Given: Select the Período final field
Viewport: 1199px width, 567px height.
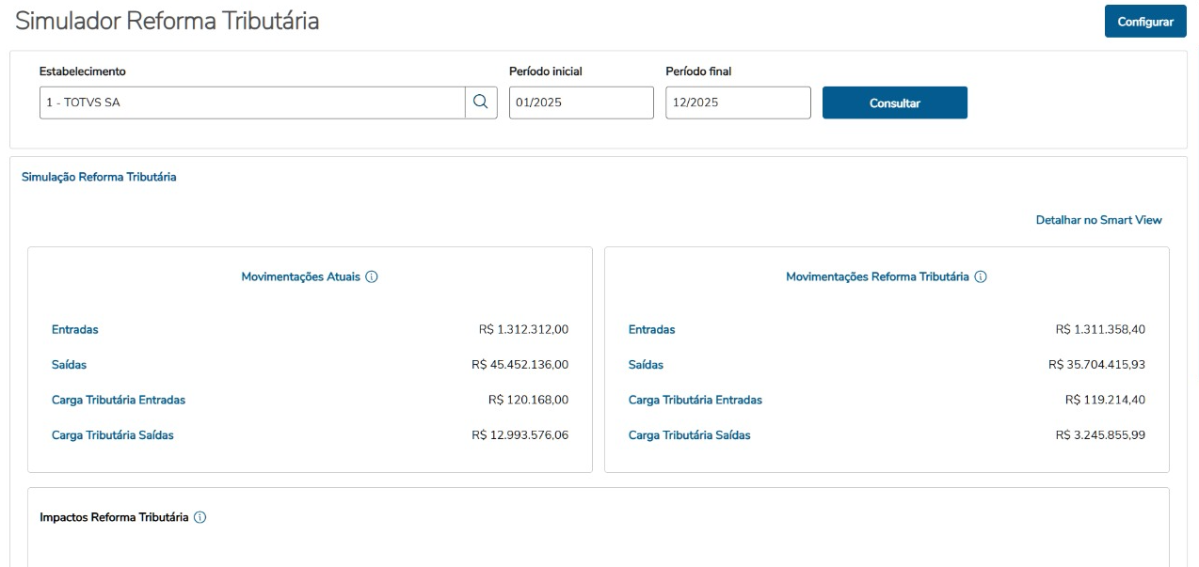Looking at the screenshot, I should click(x=738, y=102).
